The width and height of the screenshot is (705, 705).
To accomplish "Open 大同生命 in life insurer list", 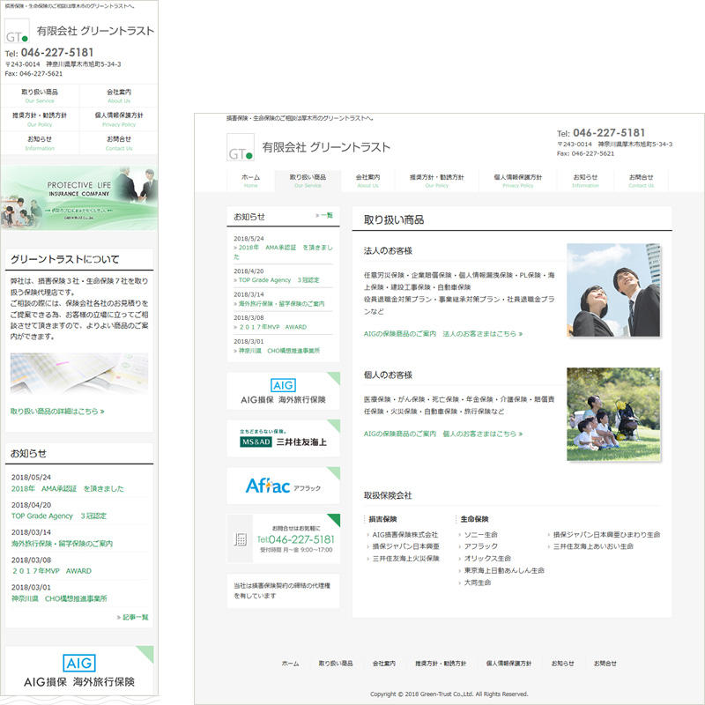I will 477,583.
